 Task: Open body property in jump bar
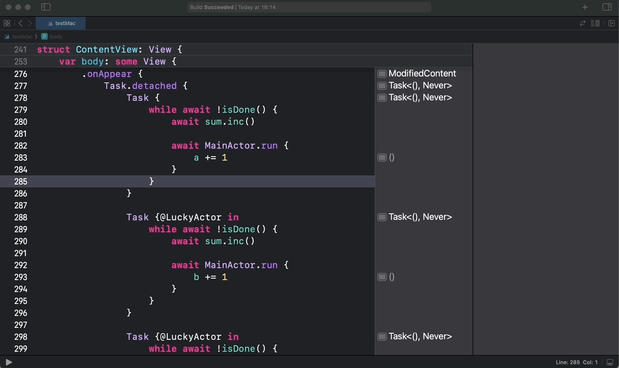point(56,36)
